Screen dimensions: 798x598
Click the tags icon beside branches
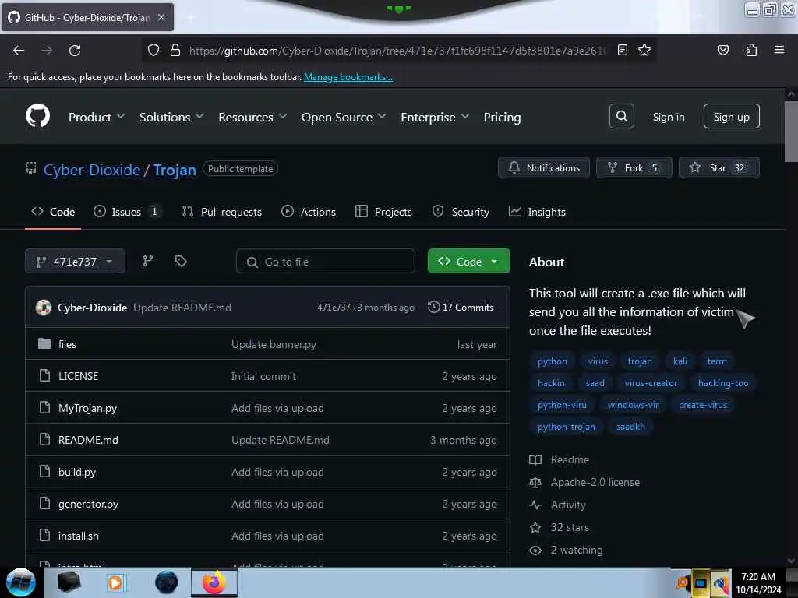[x=181, y=261]
